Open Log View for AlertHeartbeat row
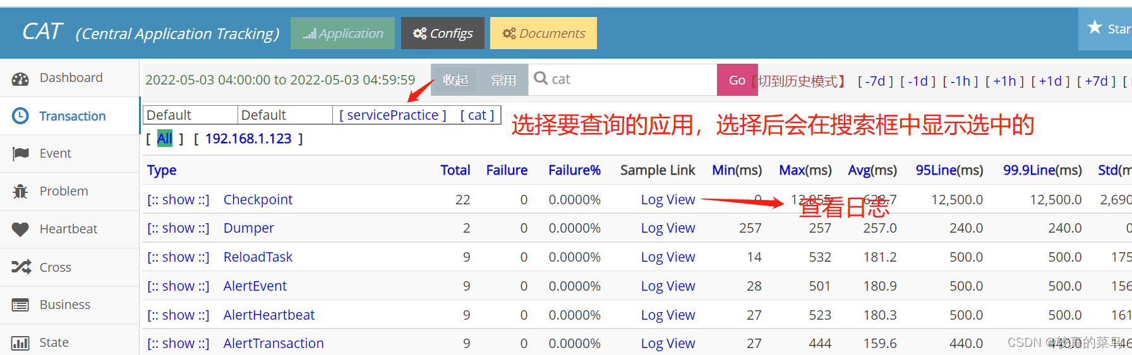 tap(668, 315)
